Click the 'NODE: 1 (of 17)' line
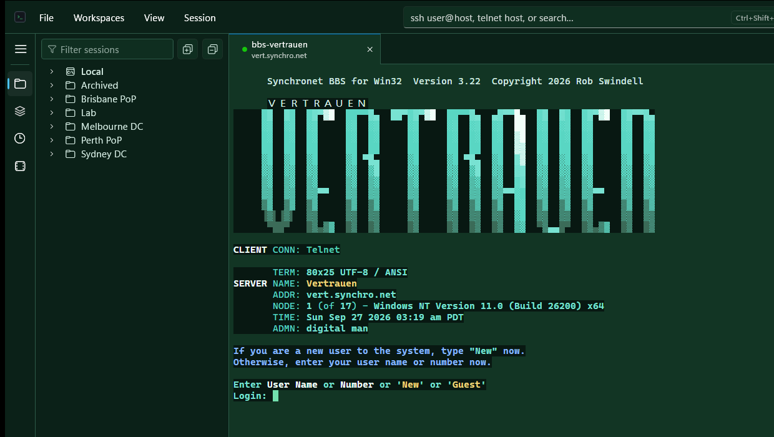 point(438,306)
